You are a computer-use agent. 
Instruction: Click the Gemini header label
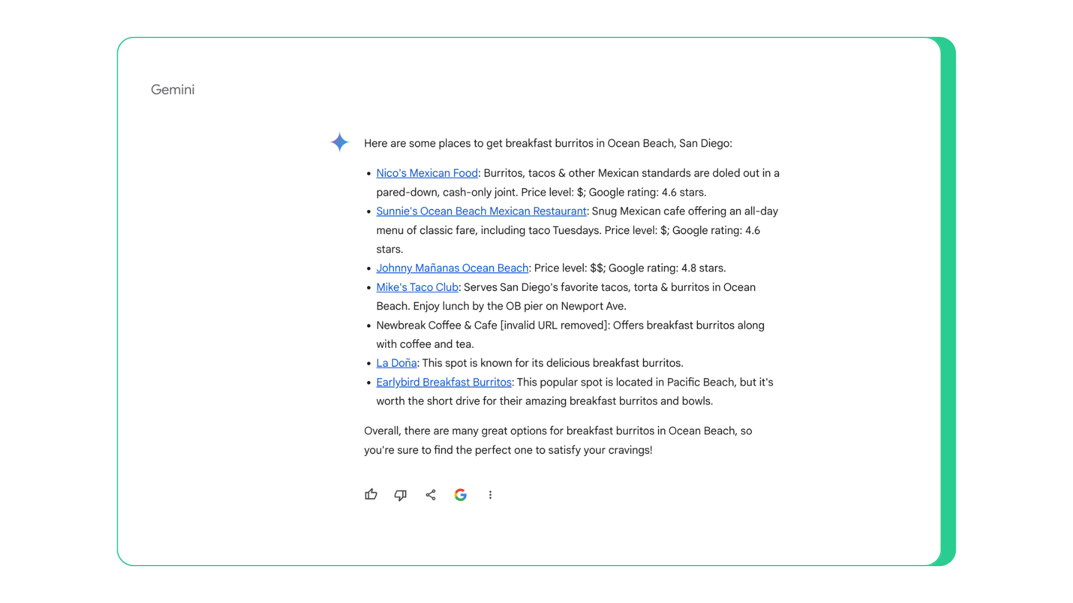[173, 89]
